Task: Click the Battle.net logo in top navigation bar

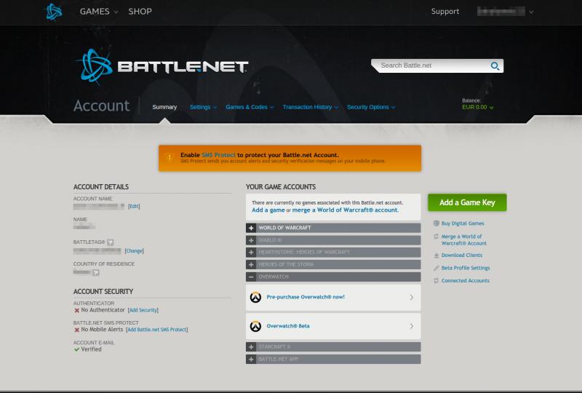Action: click(54, 12)
